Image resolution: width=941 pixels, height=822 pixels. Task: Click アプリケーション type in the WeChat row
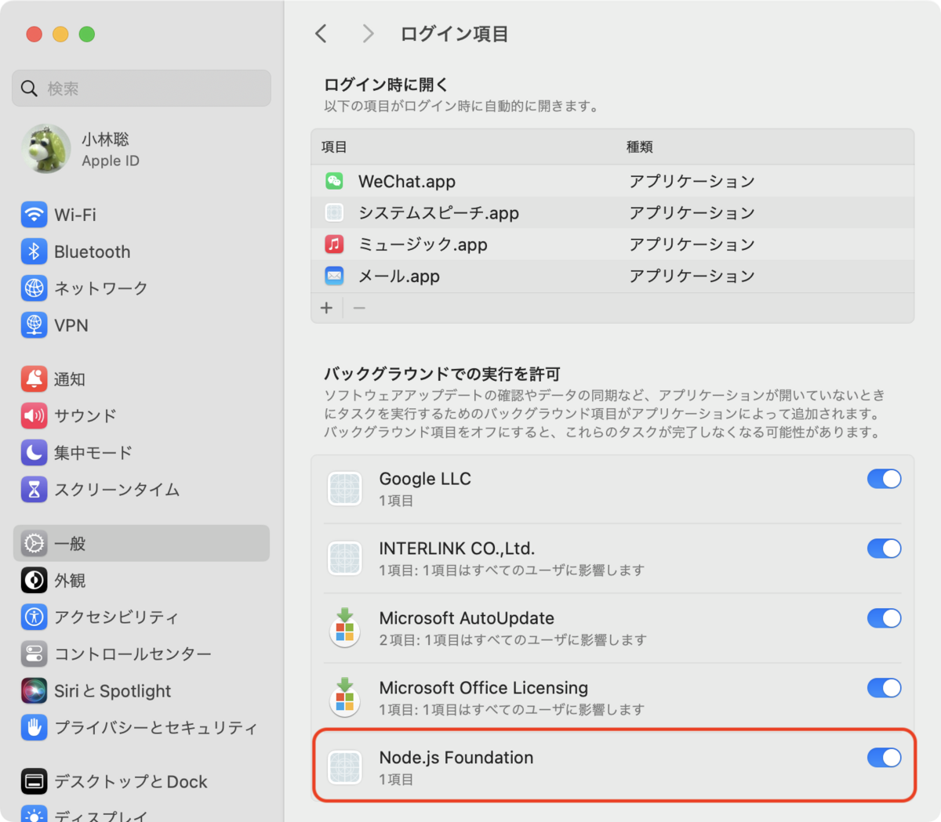pos(692,181)
